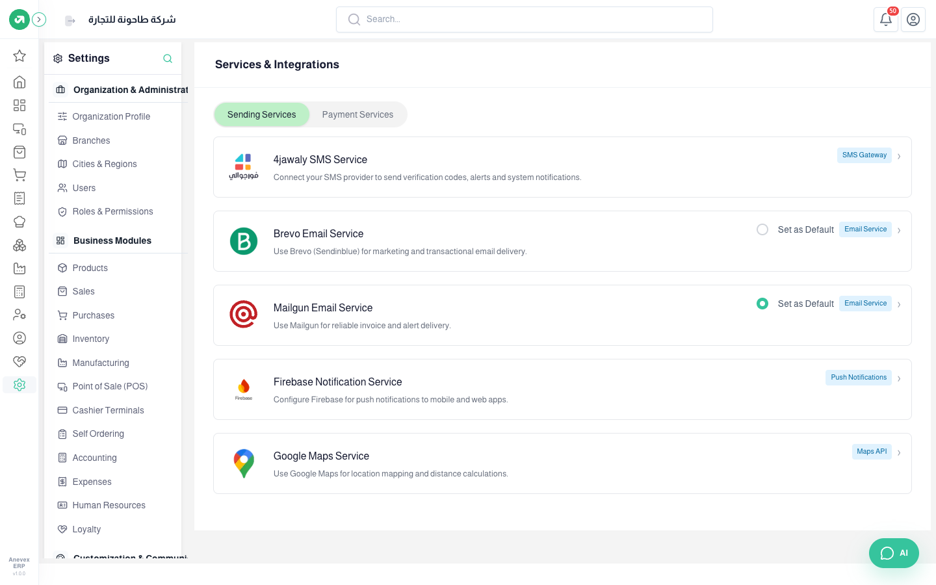
Task: Expand Brevo Email Service chevron
Action: click(x=899, y=230)
